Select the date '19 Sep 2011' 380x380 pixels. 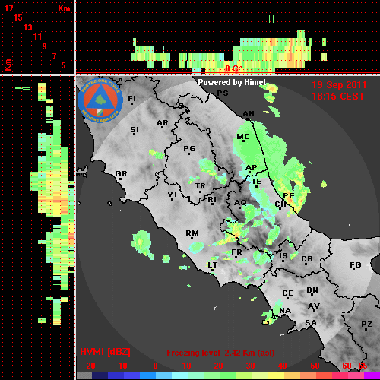339,85
